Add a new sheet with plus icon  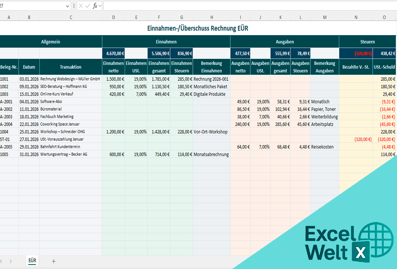[x=53, y=261]
